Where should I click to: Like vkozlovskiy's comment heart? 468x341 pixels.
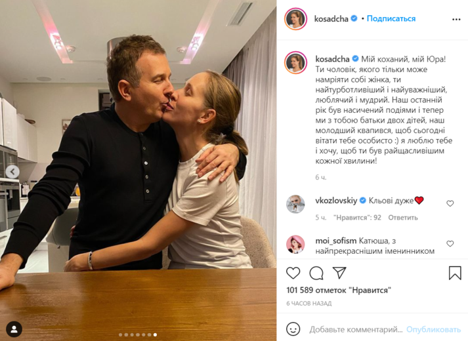450,203
